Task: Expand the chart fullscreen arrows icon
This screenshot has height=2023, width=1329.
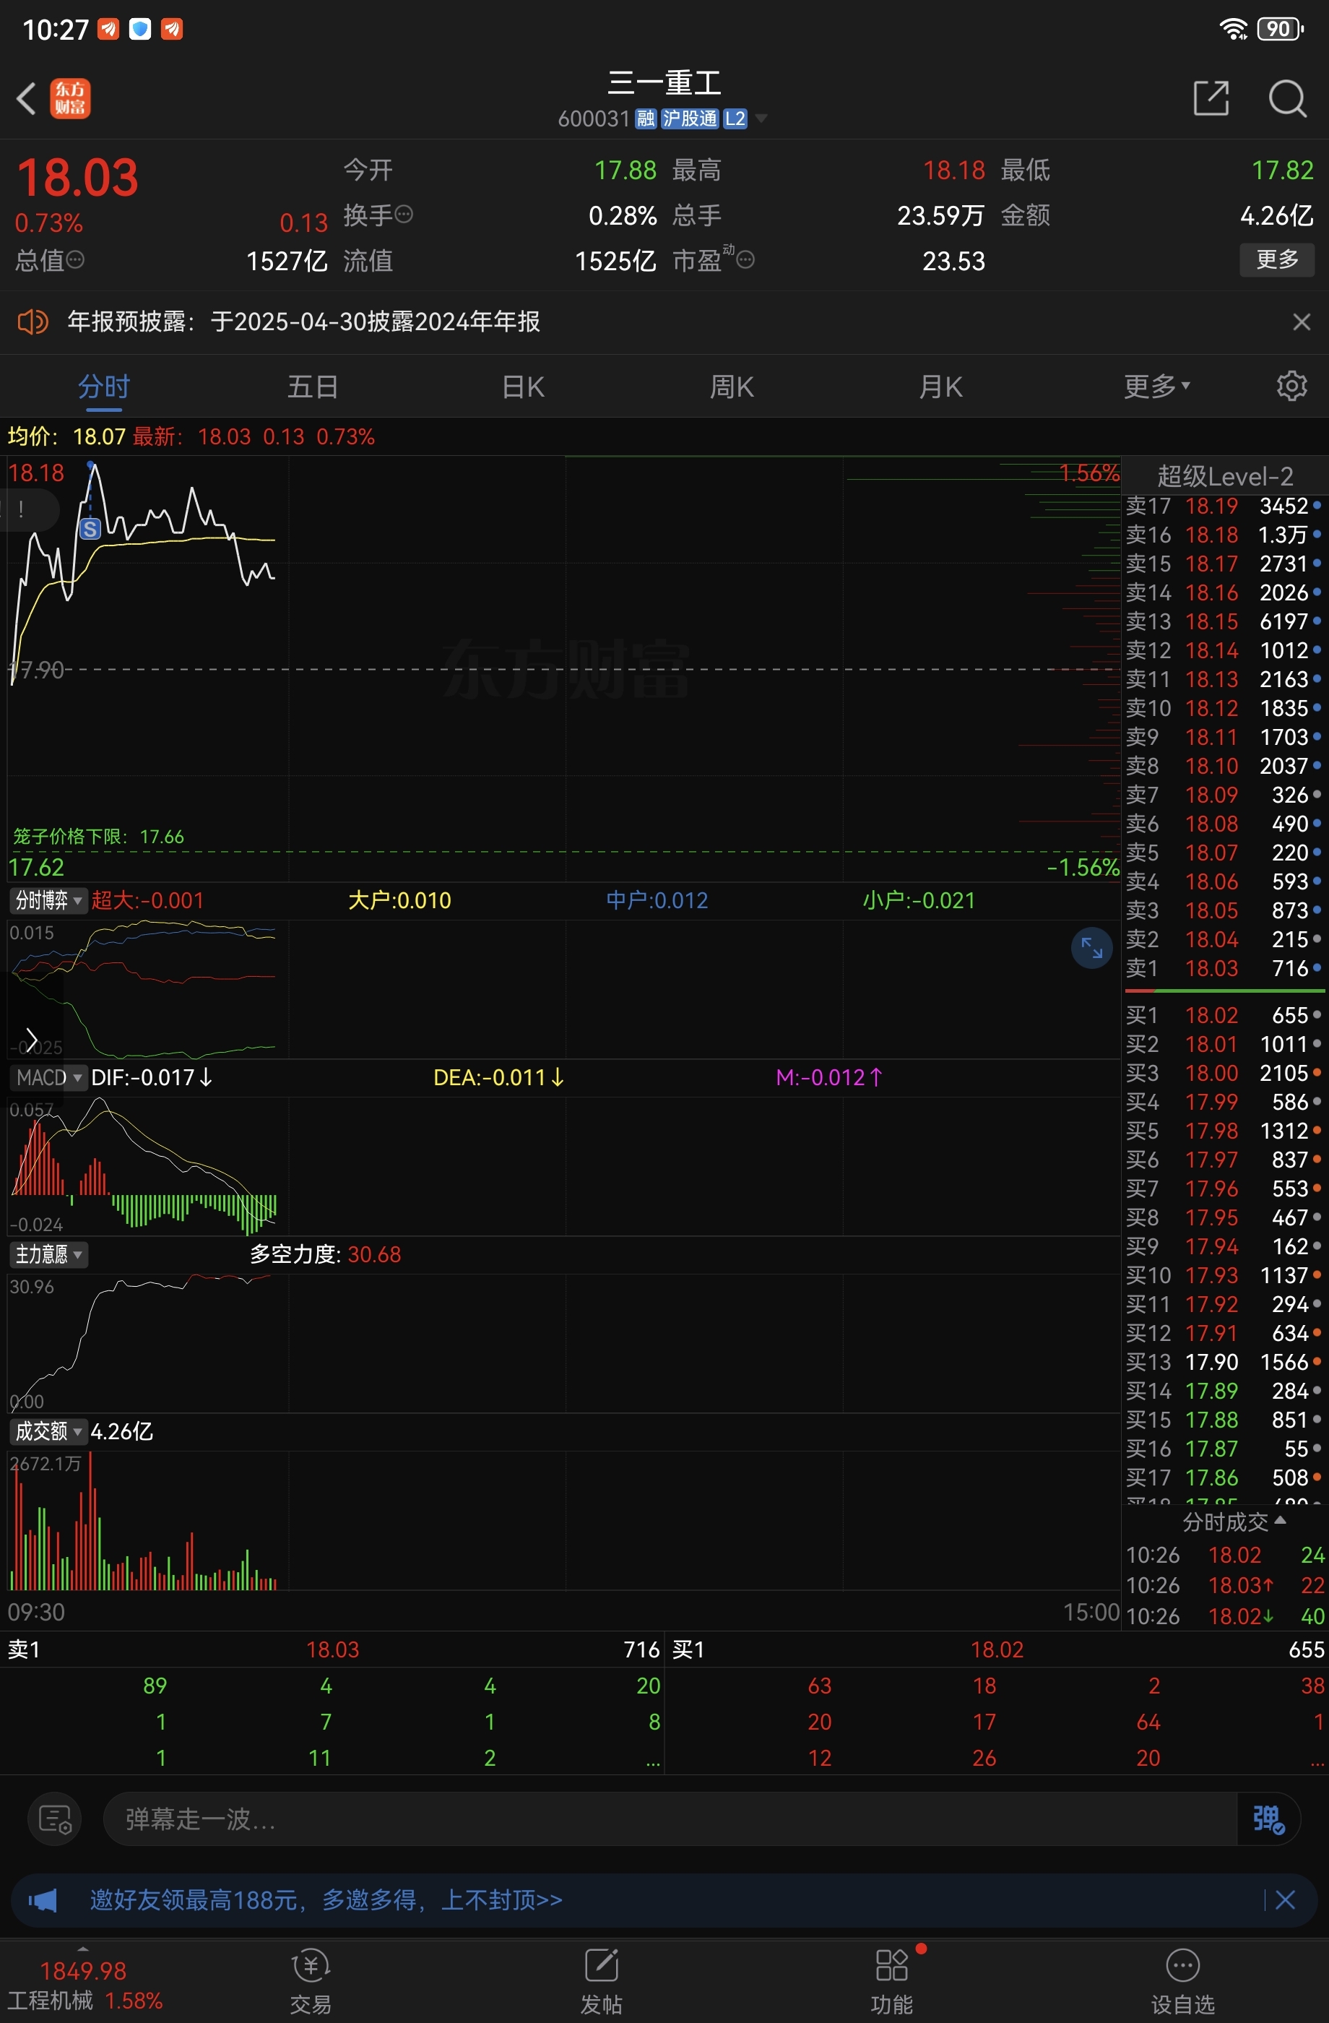Action: click(1092, 948)
